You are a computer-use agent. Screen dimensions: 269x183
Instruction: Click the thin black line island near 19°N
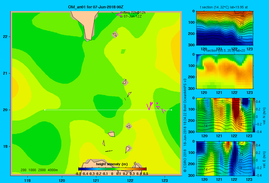[x=109, y=151]
